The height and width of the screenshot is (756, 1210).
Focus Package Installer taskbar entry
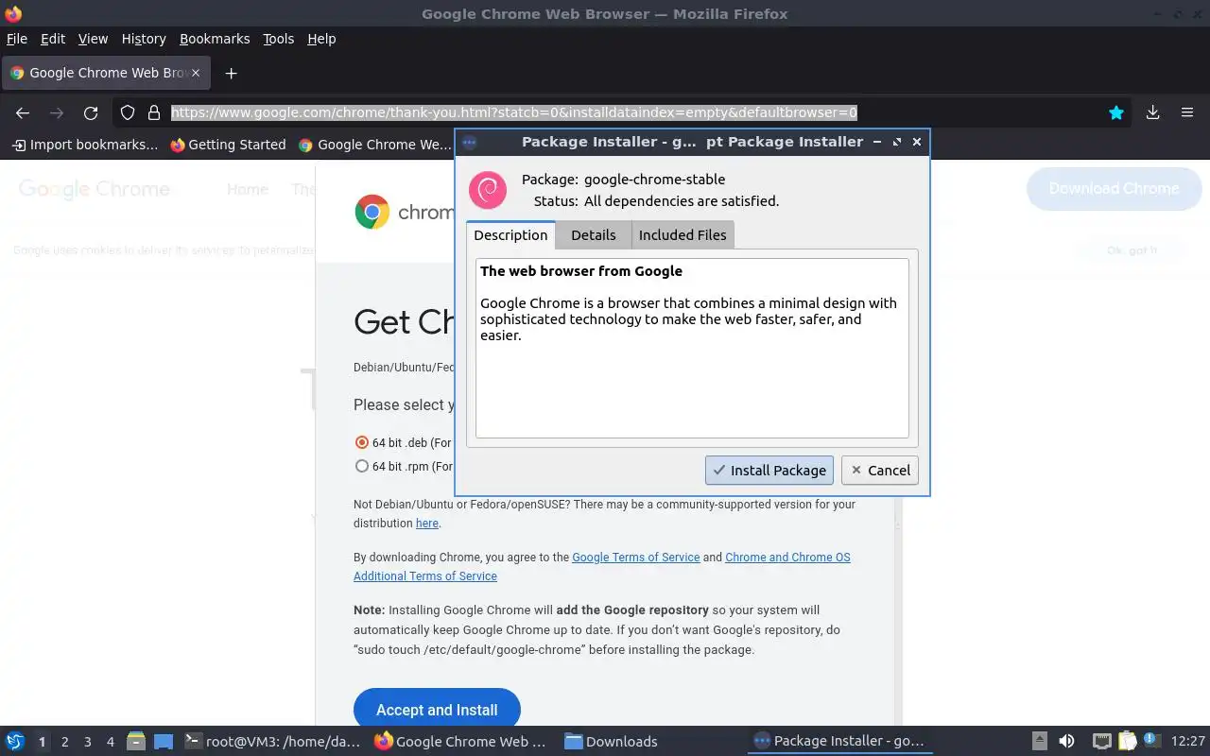coord(839,742)
